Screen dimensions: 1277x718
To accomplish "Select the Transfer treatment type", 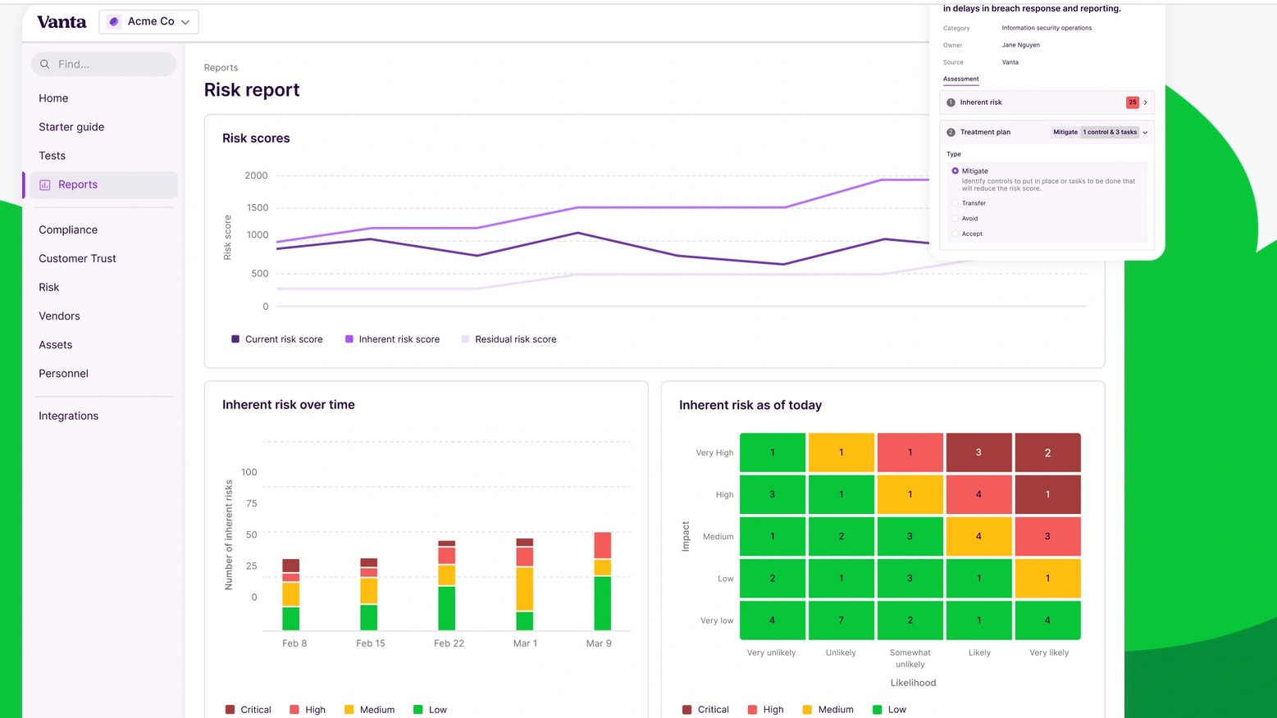I will pos(955,203).
